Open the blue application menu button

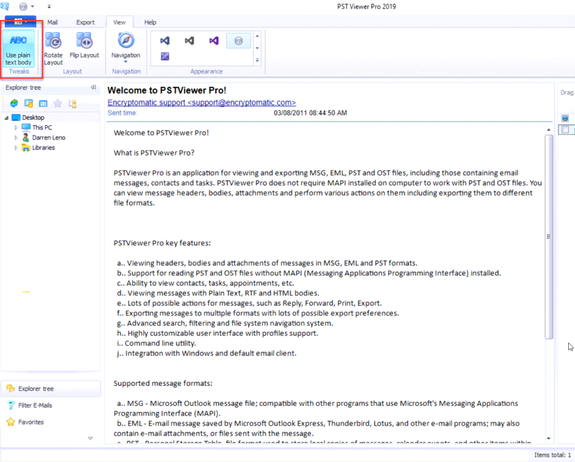[x=20, y=22]
